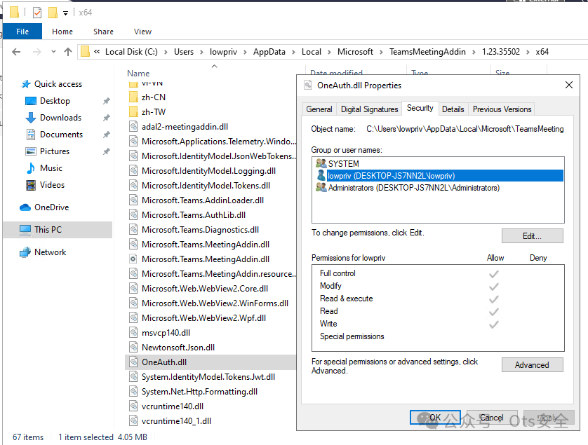The image size is (588, 445).
Task: Click the Back arrow navigation button
Action: [x=16, y=52]
